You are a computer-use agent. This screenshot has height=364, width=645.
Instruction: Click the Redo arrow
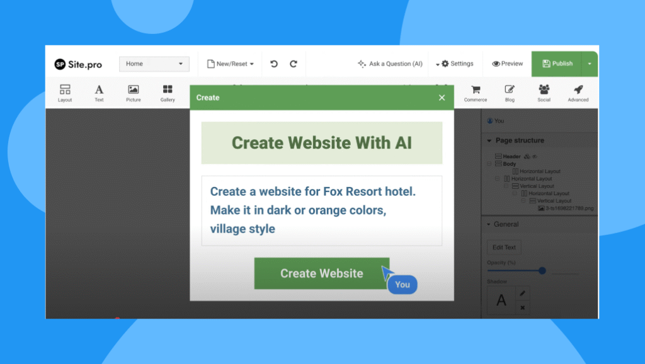(x=294, y=64)
